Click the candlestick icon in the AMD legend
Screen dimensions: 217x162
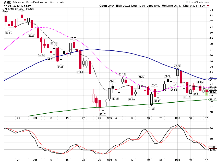pyautogui.click(x=6, y=9)
